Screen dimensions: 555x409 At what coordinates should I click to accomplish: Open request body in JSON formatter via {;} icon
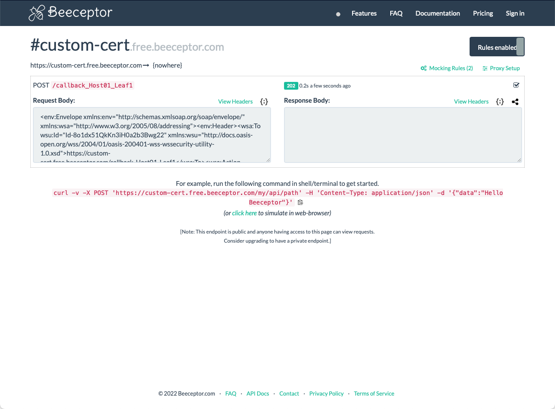click(264, 101)
